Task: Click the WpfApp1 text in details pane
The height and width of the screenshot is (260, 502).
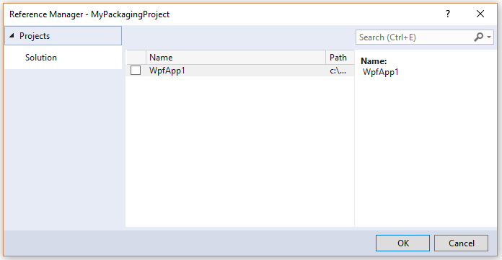Action: coord(381,72)
